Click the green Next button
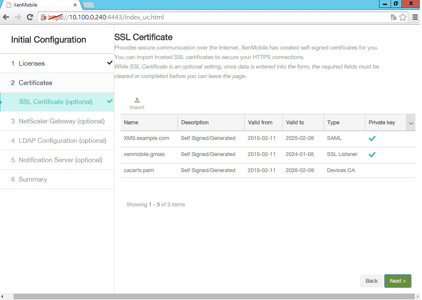The image size is (422, 300). click(398, 281)
